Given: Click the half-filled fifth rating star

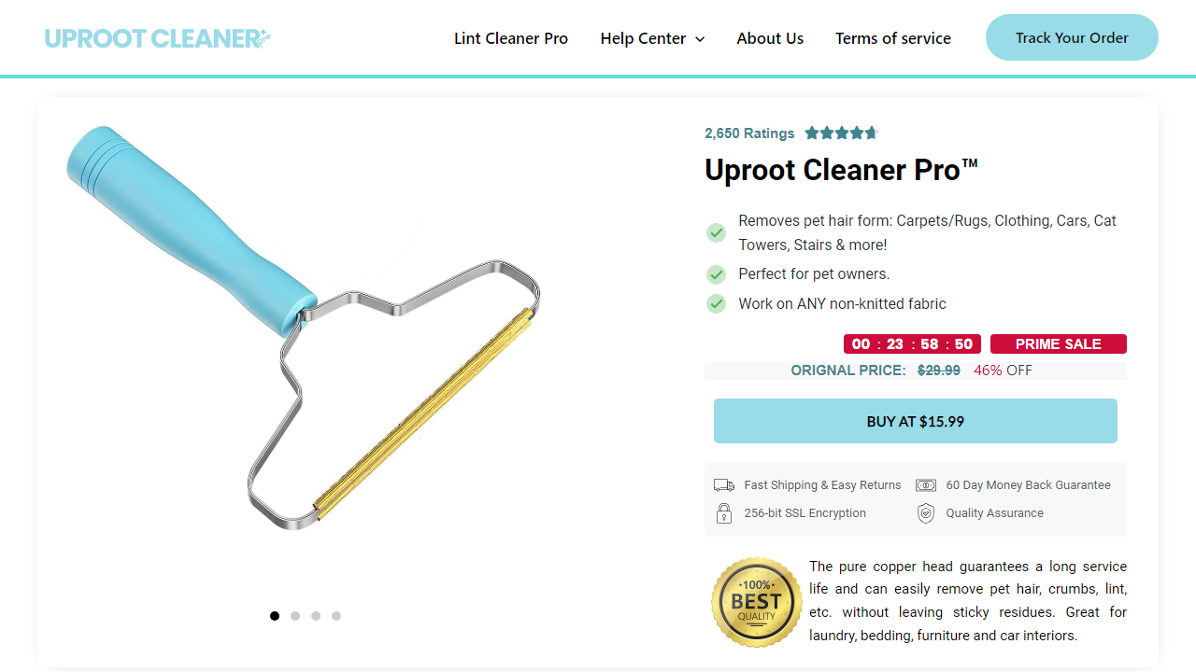Looking at the screenshot, I should (871, 133).
